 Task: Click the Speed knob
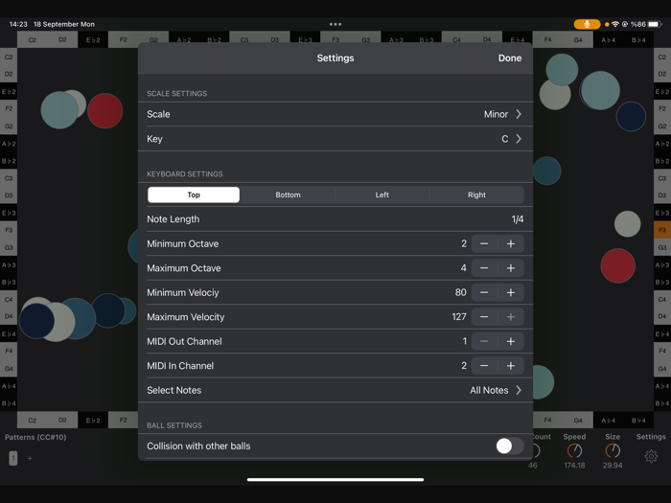coord(574,450)
